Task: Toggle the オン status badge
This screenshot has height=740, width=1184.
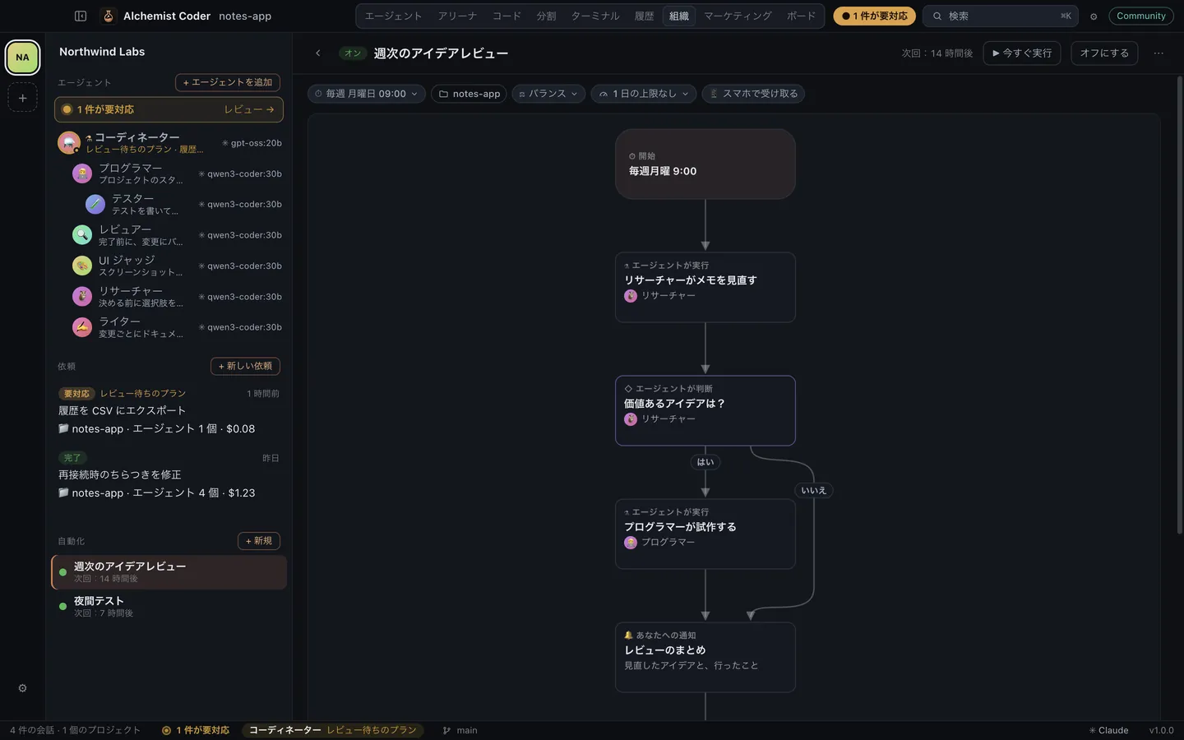Action: pyautogui.click(x=353, y=53)
